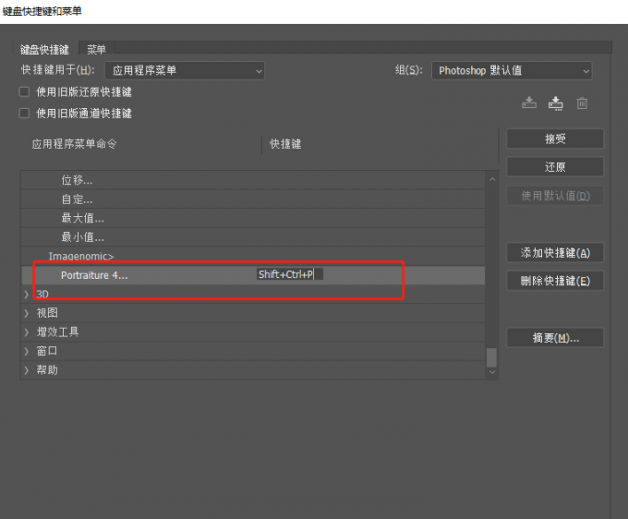Screen dimensions: 628x519
Task: Enable 使用旧版通道快捷键 checkbox
Action: click(x=24, y=114)
